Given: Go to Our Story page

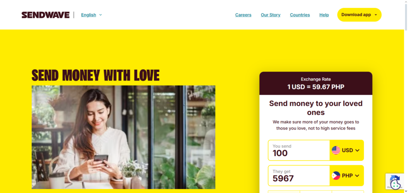Looking at the screenshot, I should tap(271, 15).
